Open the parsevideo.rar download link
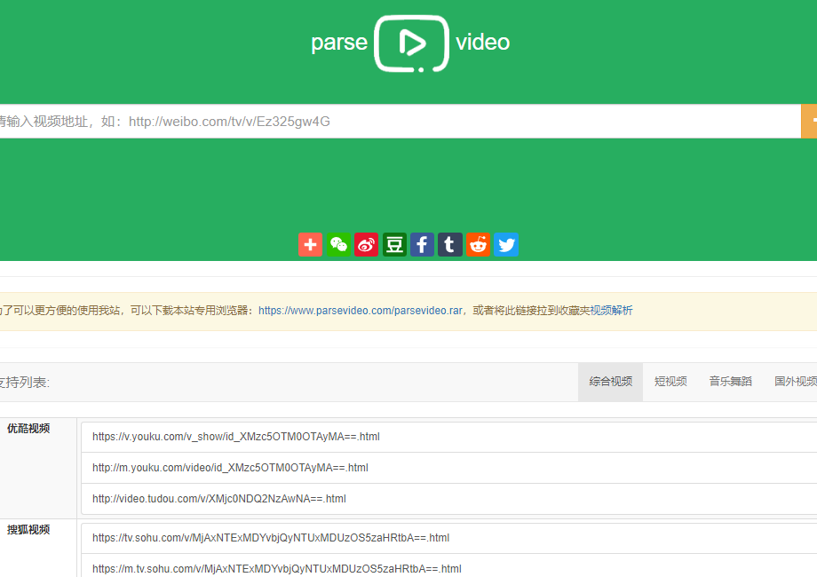Screen dimensions: 817x577 [361, 311]
